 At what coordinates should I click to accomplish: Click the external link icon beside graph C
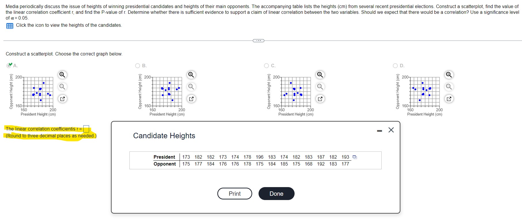(320, 99)
